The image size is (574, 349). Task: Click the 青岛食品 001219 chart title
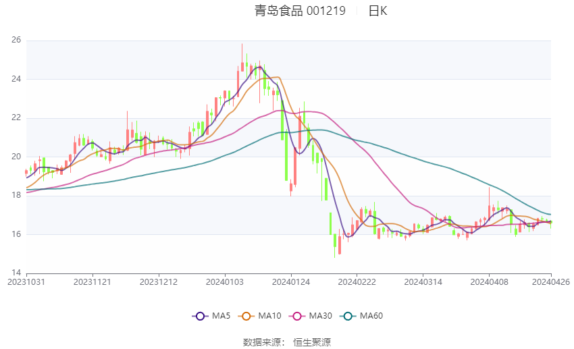click(x=300, y=11)
